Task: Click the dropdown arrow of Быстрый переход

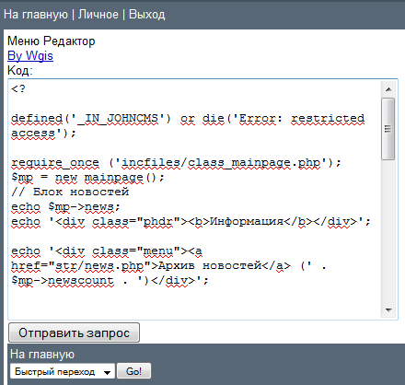Action: (107, 372)
